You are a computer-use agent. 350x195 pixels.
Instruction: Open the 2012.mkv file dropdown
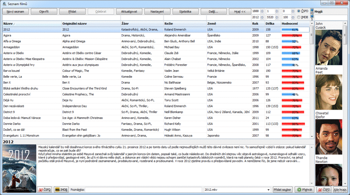(x=268, y=190)
